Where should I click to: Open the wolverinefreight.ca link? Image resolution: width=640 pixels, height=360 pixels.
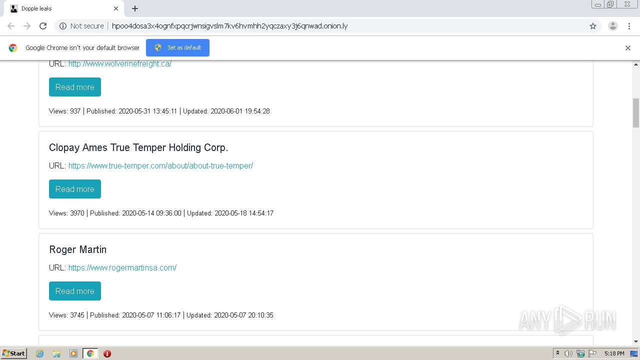(x=120, y=63)
